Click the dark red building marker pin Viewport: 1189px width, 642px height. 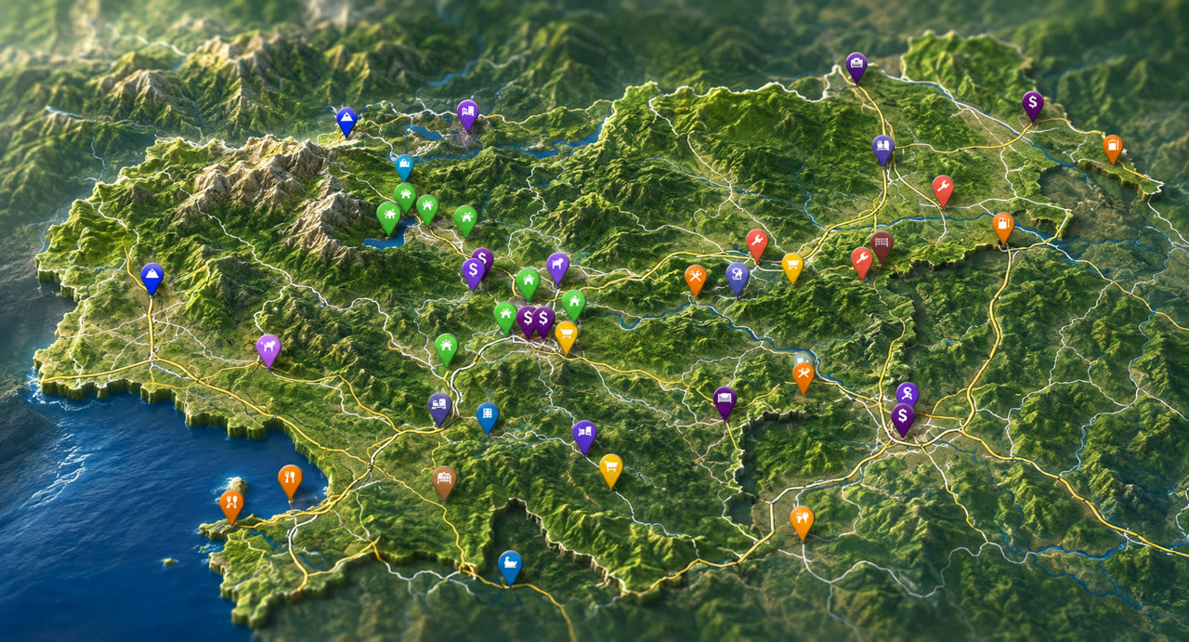(x=882, y=245)
